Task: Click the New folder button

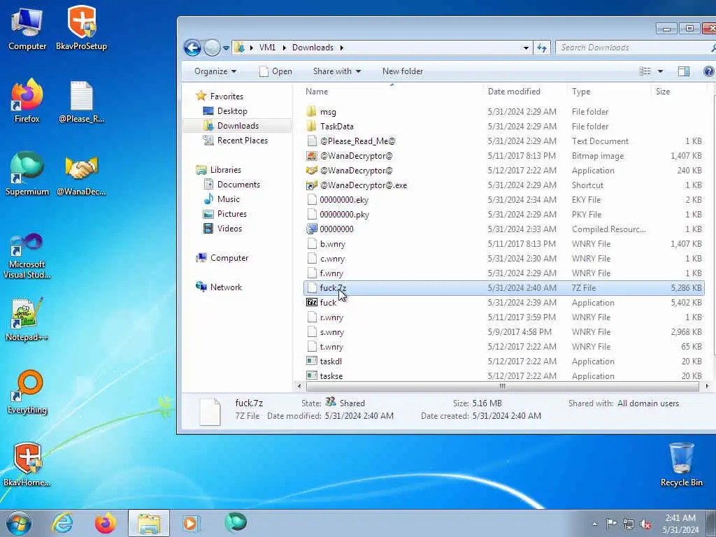Action: tap(402, 71)
